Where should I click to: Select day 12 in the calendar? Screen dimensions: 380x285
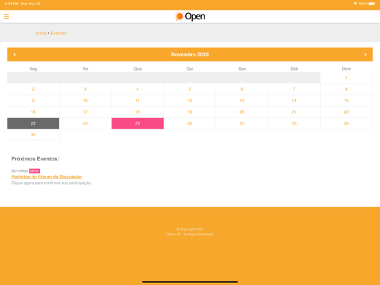(190, 101)
